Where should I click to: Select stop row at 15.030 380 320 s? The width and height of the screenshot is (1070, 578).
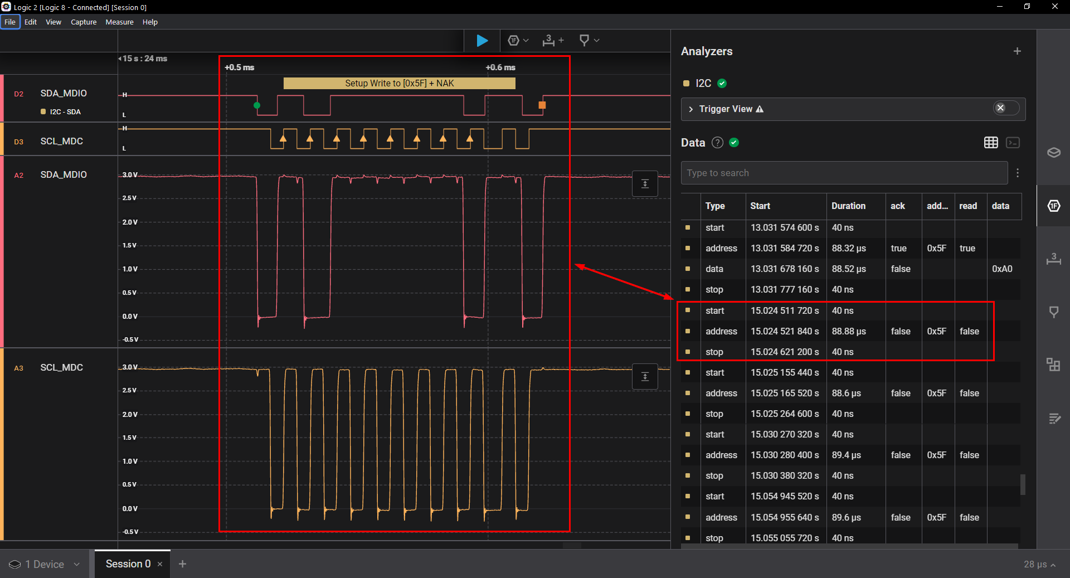pos(850,476)
